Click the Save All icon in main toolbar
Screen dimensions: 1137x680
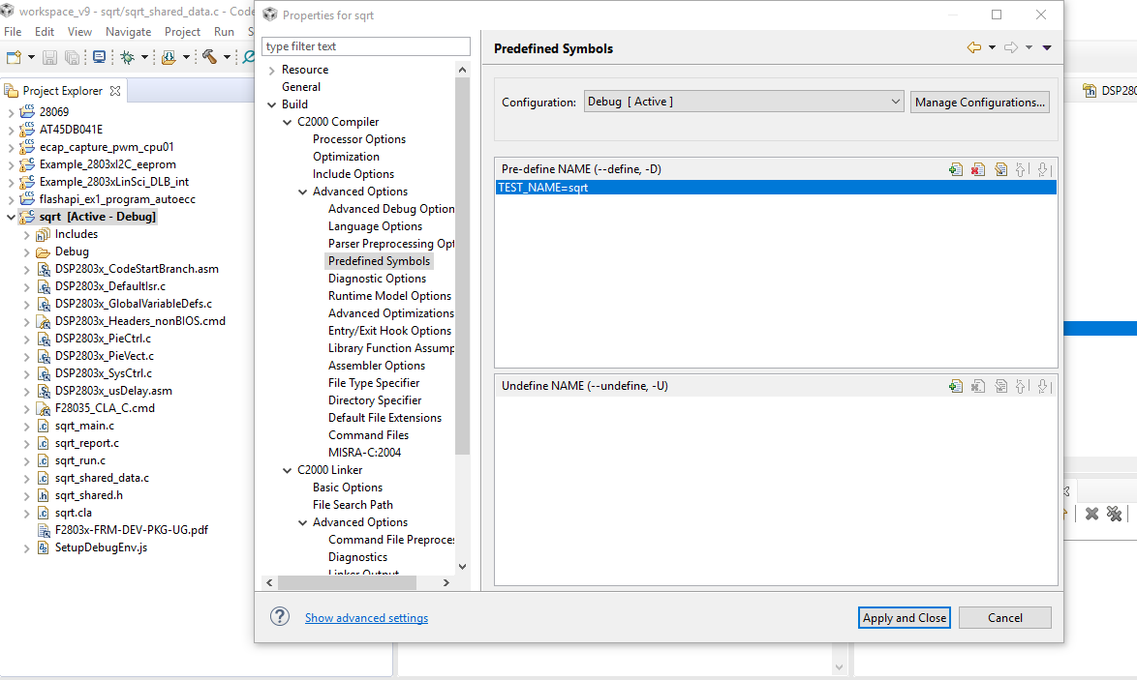72,57
